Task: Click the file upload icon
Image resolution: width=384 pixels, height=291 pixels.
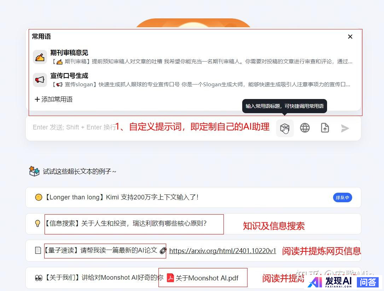Action: pyautogui.click(x=325, y=128)
